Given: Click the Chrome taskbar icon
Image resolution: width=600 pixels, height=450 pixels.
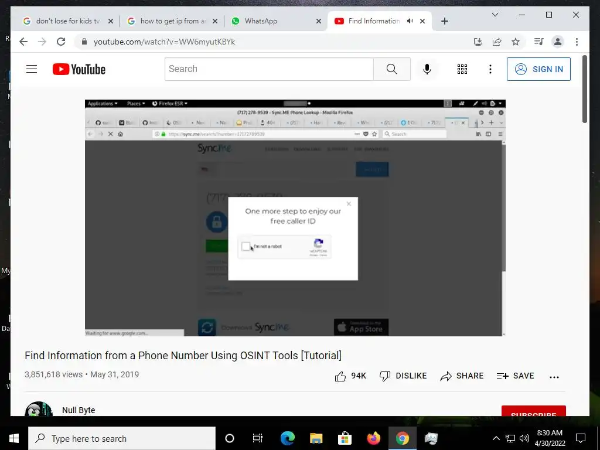Looking at the screenshot, I should point(402,438).
